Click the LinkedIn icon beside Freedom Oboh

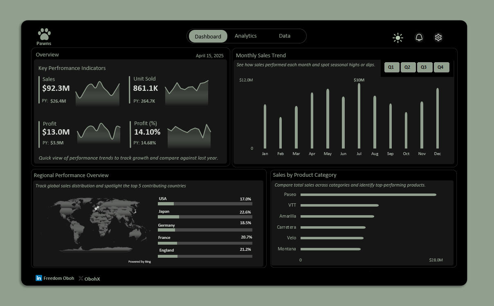click(39, 278)
